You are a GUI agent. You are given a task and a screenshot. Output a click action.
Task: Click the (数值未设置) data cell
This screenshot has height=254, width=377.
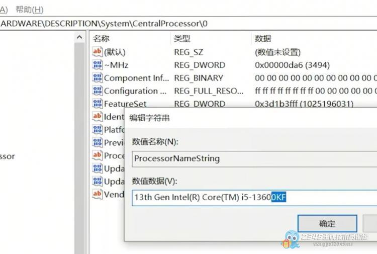(x=277, y=52)
